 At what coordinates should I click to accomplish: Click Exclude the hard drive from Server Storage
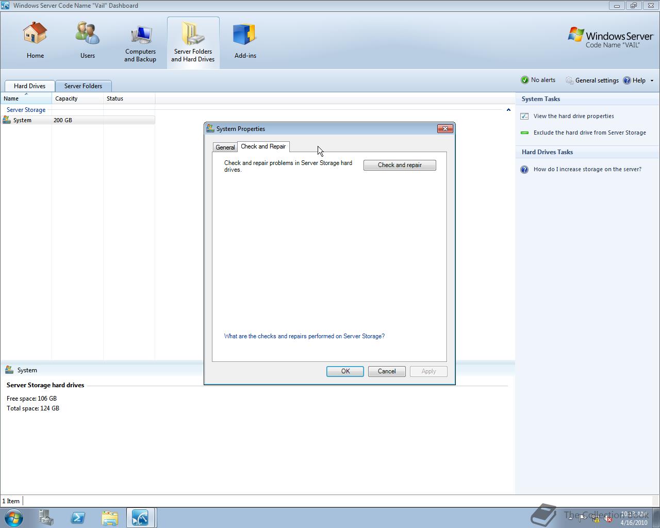click(x=589, y=133)
